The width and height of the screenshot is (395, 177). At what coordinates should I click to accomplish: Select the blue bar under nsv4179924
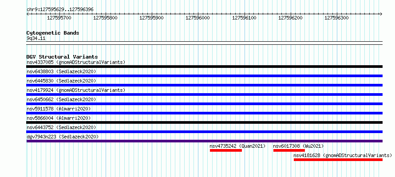coord(205,94)
